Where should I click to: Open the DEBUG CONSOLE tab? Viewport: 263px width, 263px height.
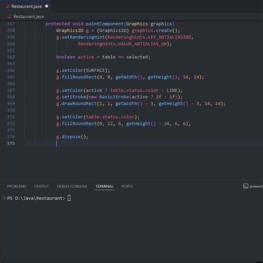[x=72, y=186]
